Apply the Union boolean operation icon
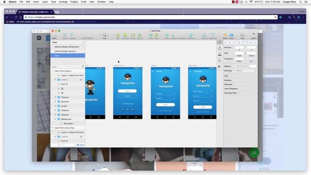Image resolution: width=311 pixels, height=175 pixels. pyautogui.click(x=167, y=35)
